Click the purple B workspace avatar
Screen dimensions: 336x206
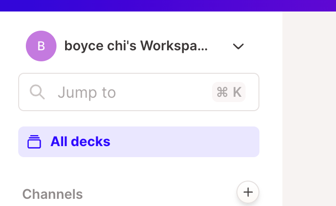[41, 46]
